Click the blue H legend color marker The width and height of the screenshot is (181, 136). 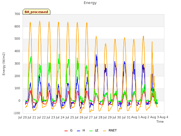click(x=78, y=131)
